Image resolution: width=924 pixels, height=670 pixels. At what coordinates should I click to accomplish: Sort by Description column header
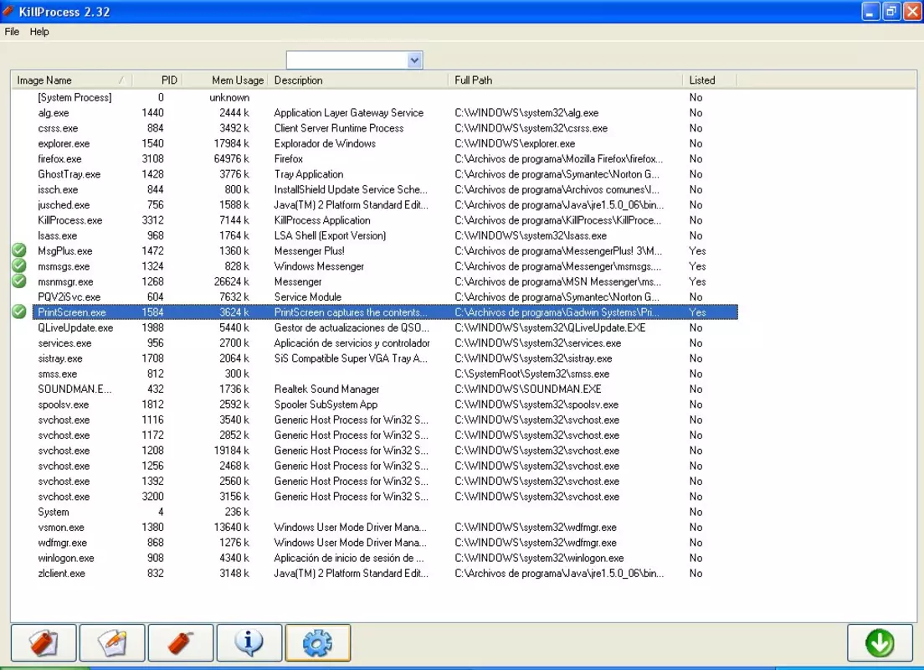click(x=358, y=80)
